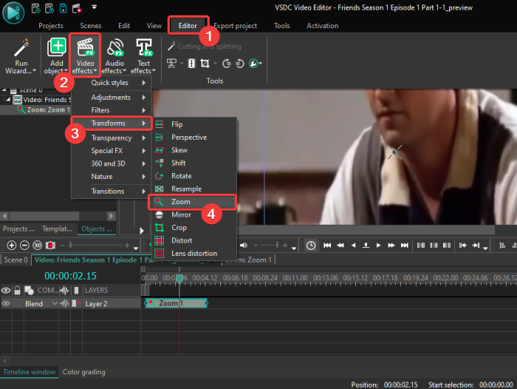Click the timeline playhead marker
Image resolution: width=517 pixels, height=389 pixels.
pyautogui.click(x=179, y=279)
